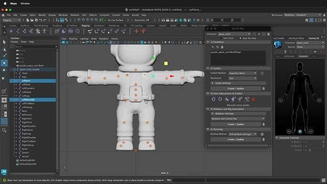Click the clear meshes trash icon under Geometry
327x184 pixels.
pyautogui.click(x=222, y=47)
